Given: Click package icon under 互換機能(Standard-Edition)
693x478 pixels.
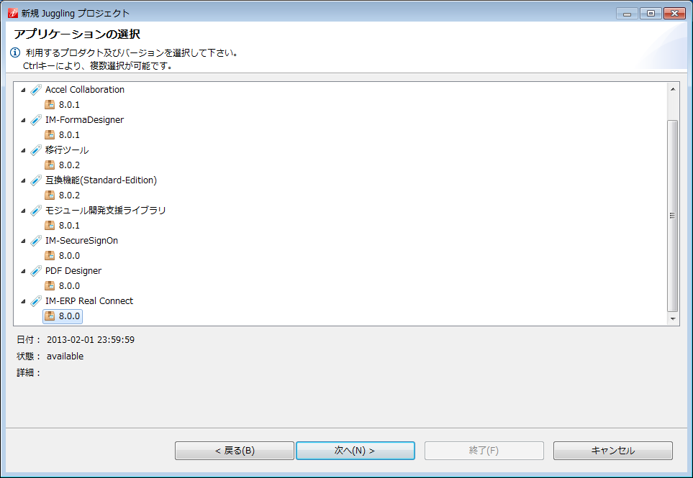Looking at the screenshot, I should (x=50, y=195).
